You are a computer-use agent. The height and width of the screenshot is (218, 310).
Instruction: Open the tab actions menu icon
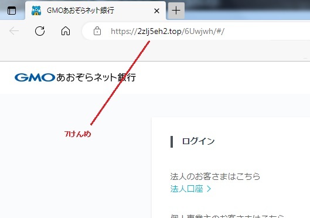tap(12, 11)
